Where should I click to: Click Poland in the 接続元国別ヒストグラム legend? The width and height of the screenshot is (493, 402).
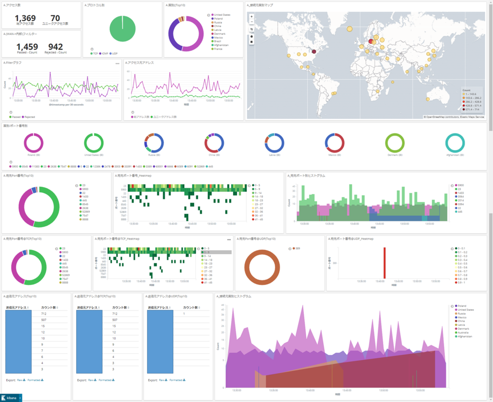click(461, 306)
